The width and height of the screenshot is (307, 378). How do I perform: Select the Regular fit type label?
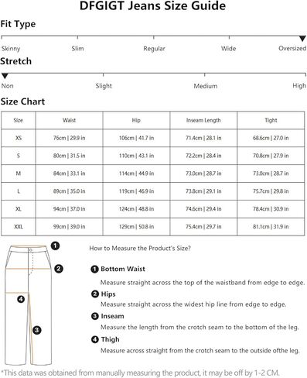154,48
